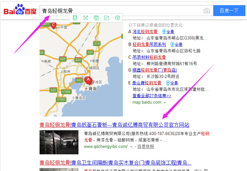Open 查看全部27条结果 link
The image size is (247, 171).
152,96
